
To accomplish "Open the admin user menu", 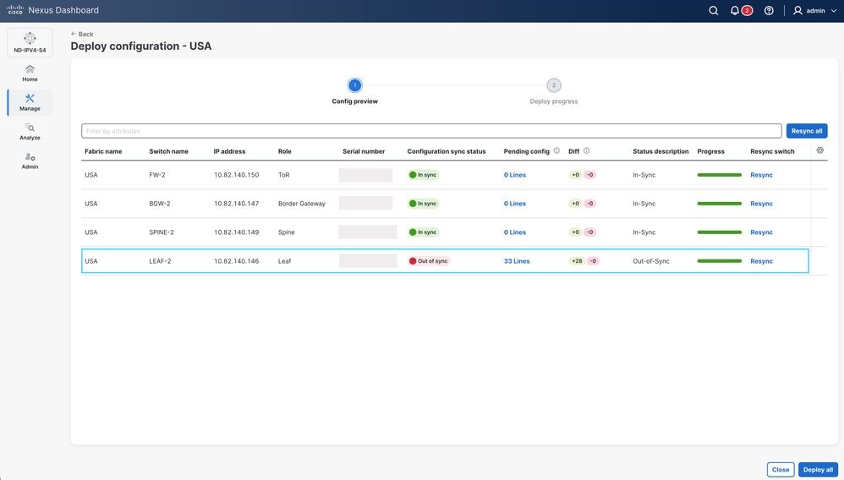I will click(815, 10).
